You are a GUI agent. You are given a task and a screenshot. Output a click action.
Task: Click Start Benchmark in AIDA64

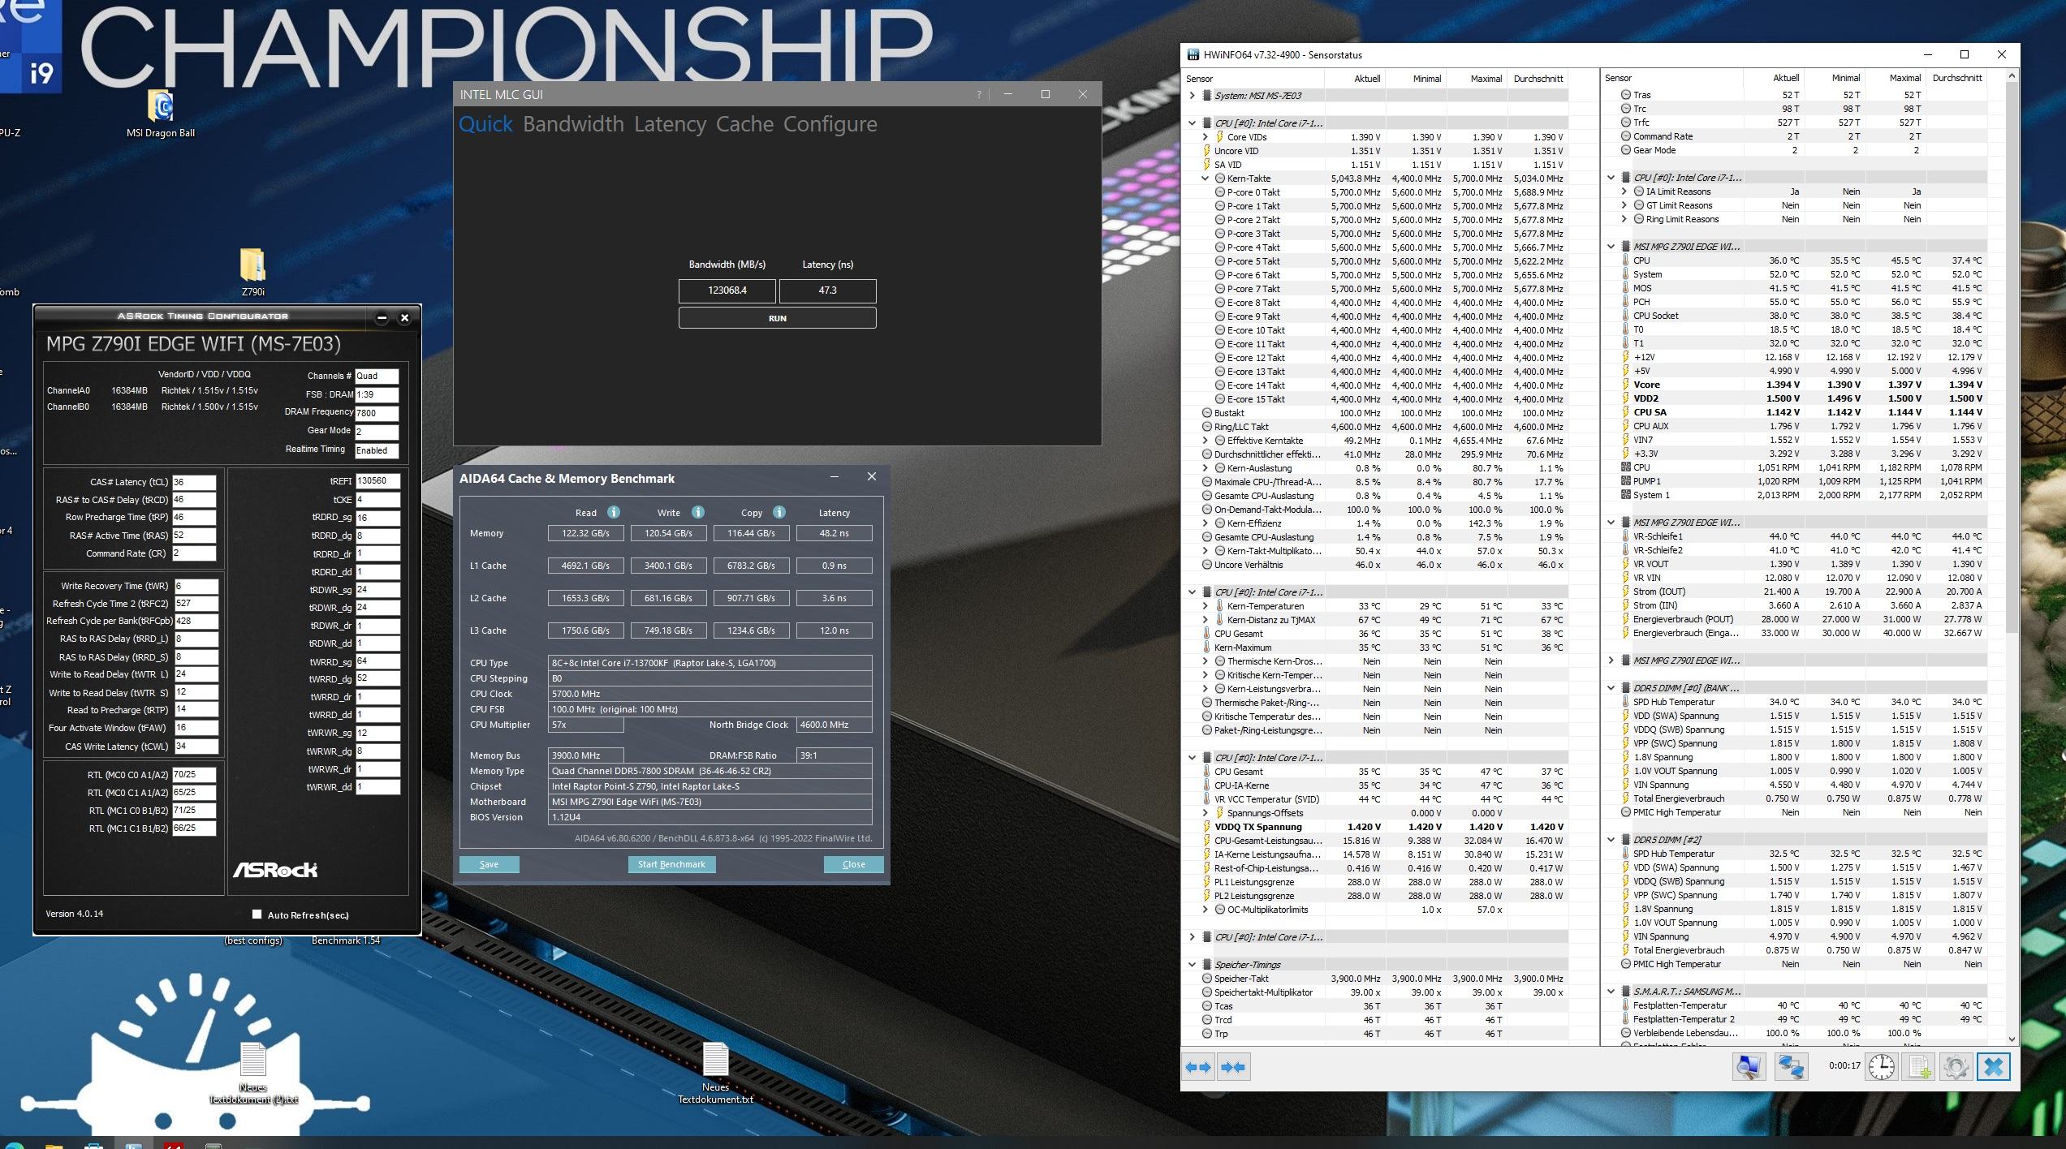671,864
